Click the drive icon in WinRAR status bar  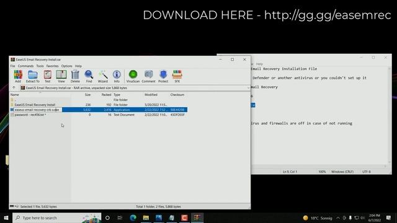coord(12,206)
